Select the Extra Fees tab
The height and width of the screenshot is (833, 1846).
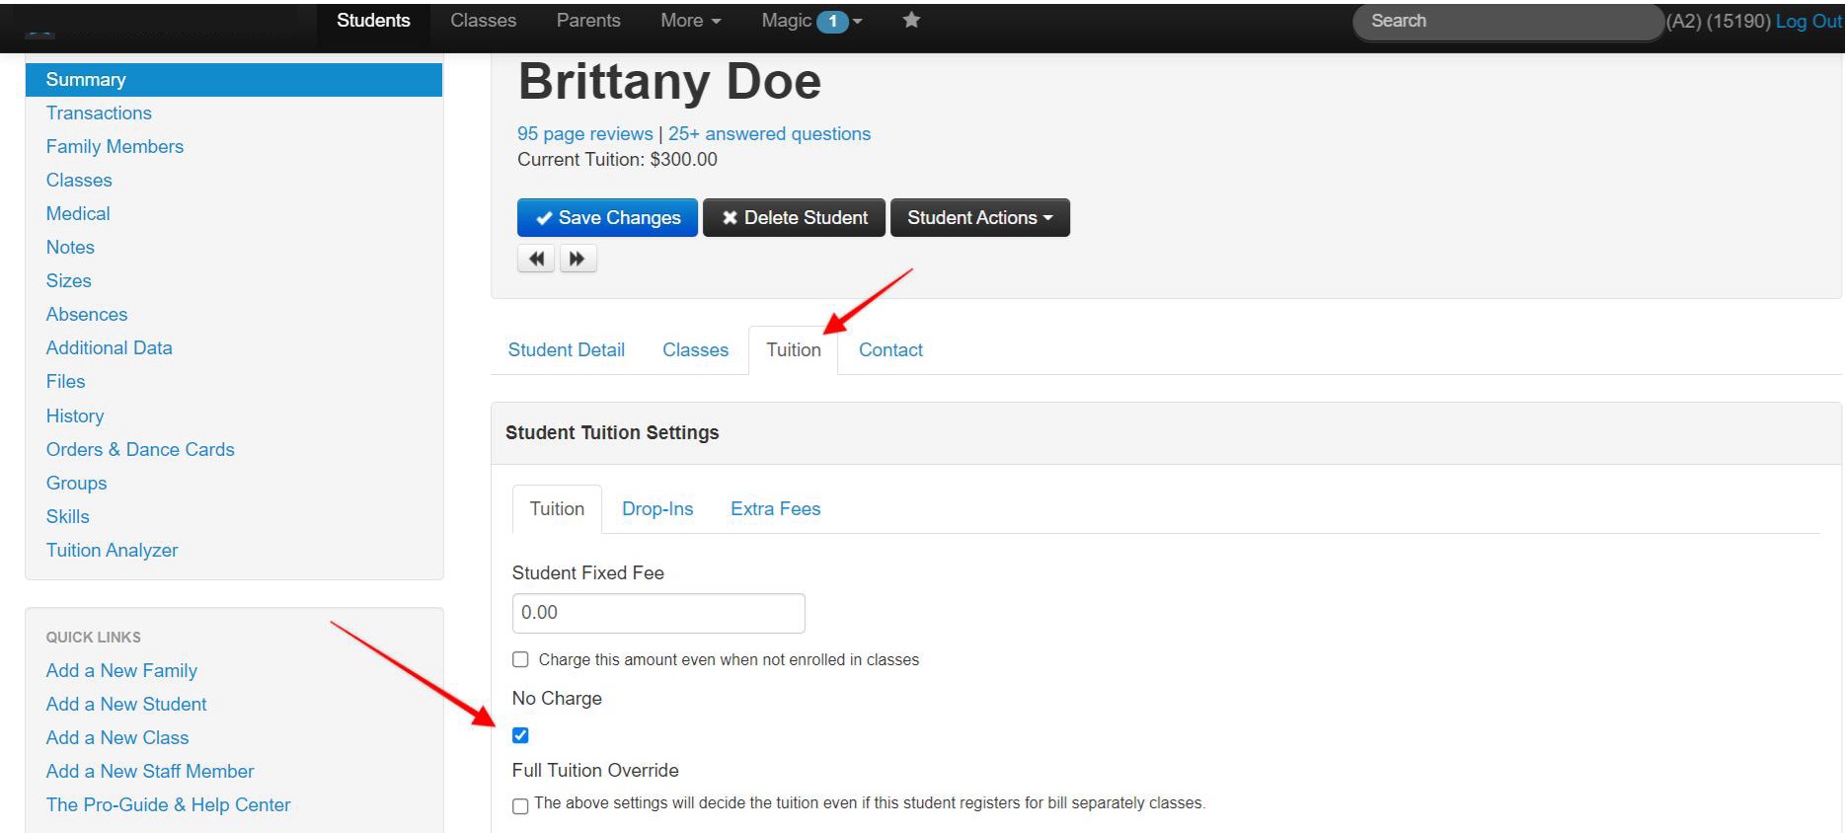(x=775, y=509)
